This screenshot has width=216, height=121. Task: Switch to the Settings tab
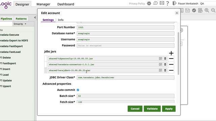tap(48, 20)
